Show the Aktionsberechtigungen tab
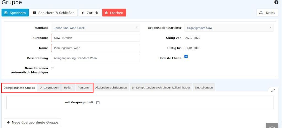Viewport: 282px width, 128px height. pos(111,88)
